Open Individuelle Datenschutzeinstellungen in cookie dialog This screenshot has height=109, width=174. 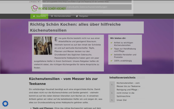(87, 7)
